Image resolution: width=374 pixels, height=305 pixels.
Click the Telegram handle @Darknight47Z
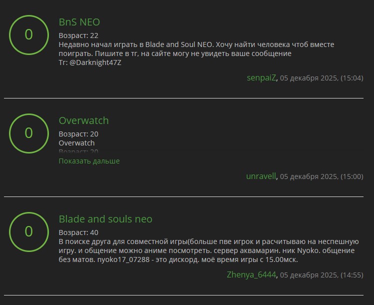(x=95, y=62)
